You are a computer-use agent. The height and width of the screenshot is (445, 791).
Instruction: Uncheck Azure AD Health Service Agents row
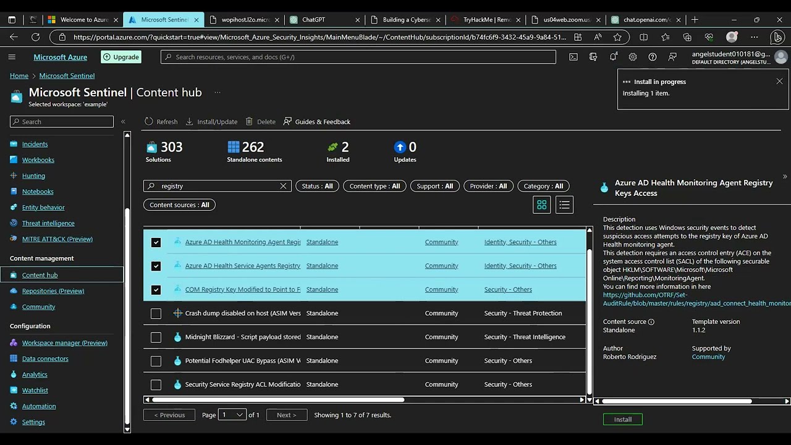point(156,266)
